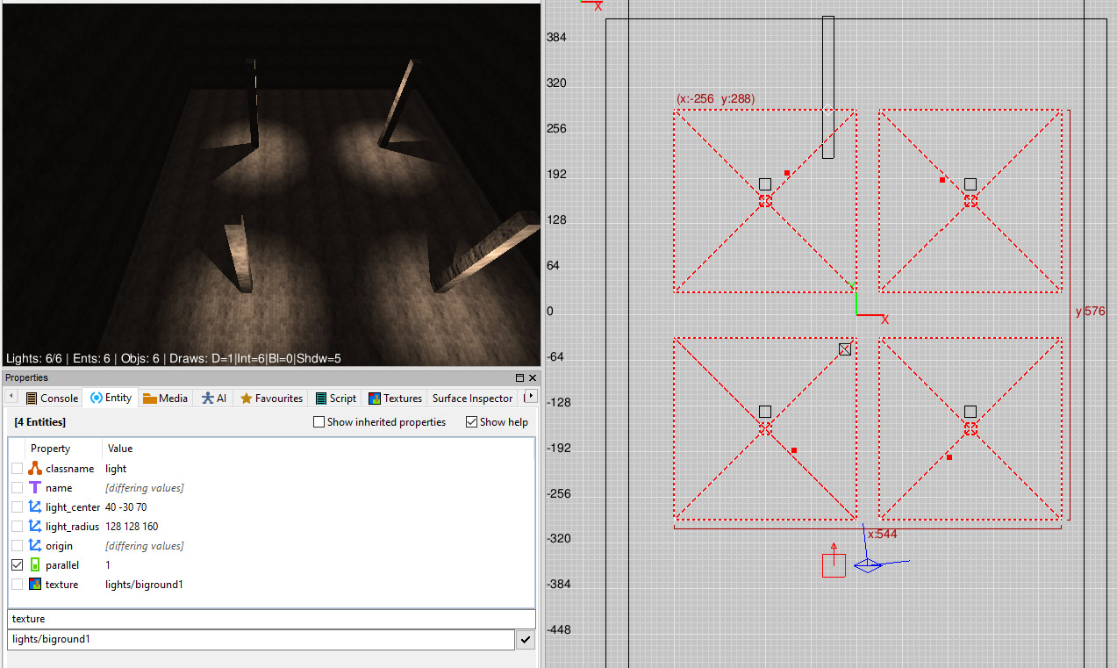Screen dimensions: 1117x668
Task: Uncheck the Show help checkbox
Action: (x=472, y=422)
